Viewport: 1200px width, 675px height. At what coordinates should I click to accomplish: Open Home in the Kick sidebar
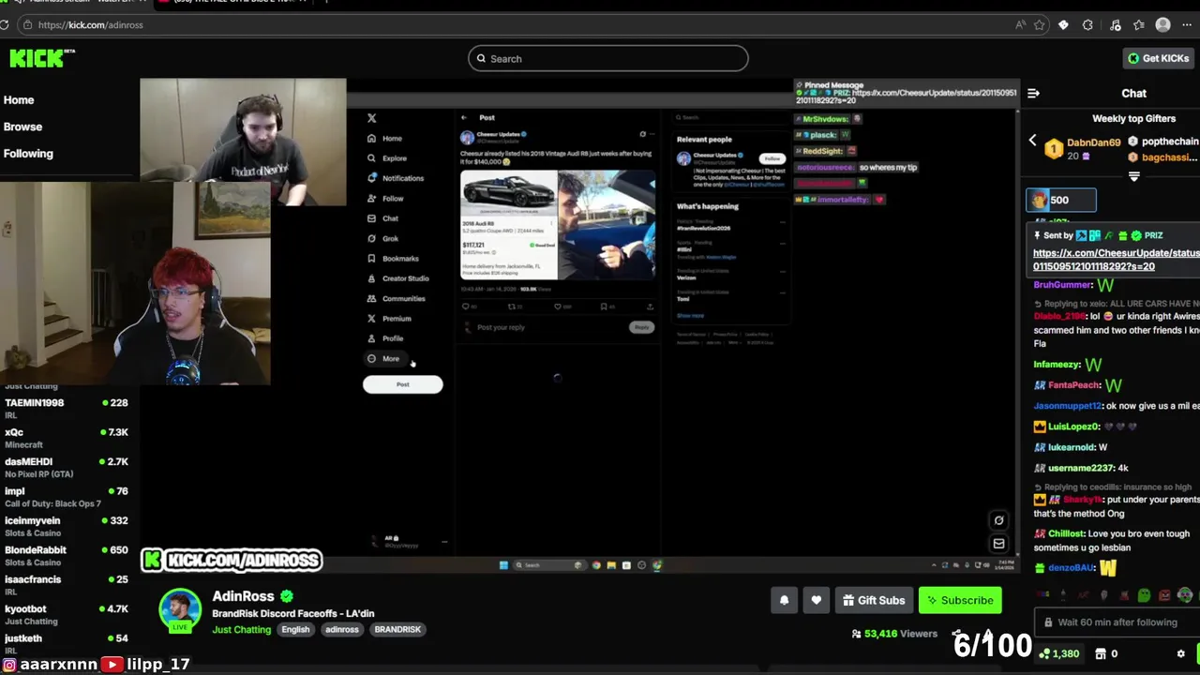click(19, 100)
